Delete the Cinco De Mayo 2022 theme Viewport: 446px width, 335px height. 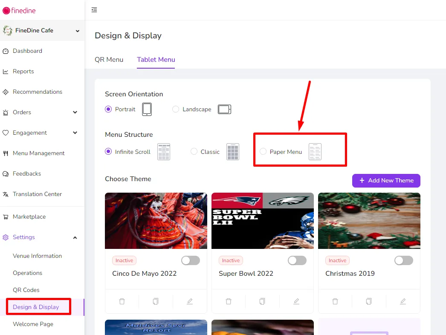pyautogui.click(x=122, y=301)
